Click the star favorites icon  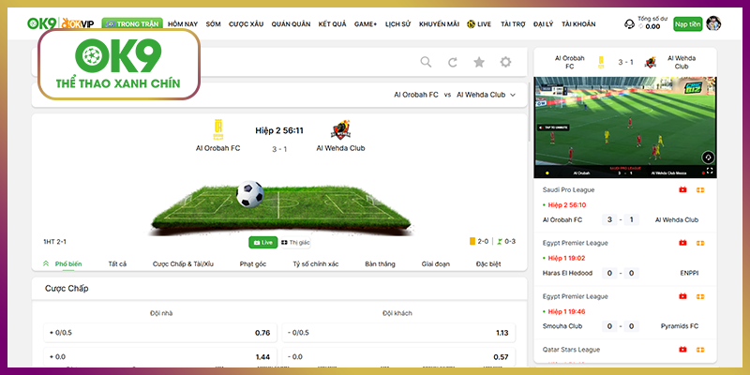coord(479,63)
